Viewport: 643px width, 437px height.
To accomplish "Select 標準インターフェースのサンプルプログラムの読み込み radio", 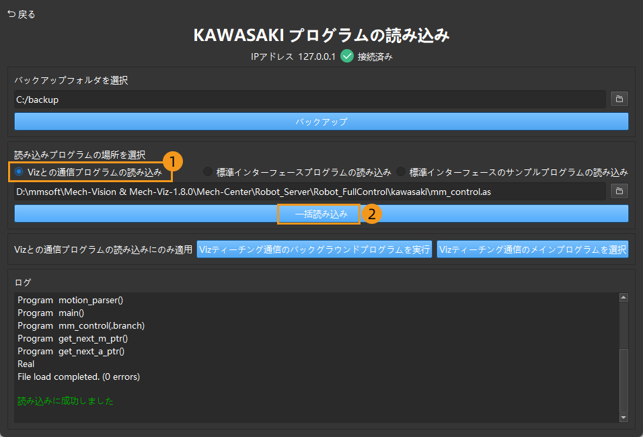I will pos(401,171).
